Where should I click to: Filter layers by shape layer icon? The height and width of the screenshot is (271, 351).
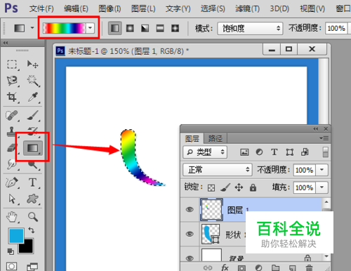tap(290, 152)
